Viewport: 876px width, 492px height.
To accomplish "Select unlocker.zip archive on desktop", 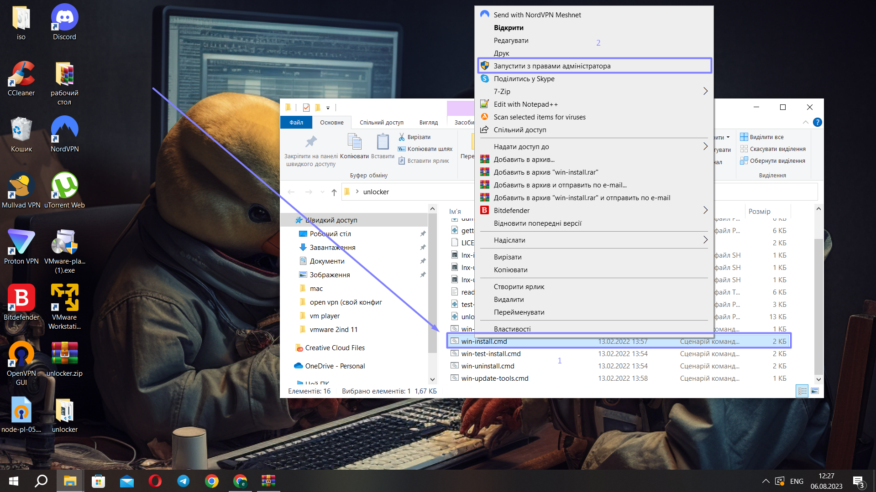I will 64,359.
